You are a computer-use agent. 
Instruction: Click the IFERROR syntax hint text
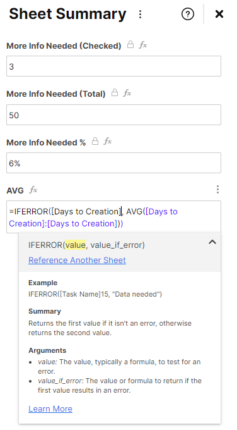click(x=86, y=245)
